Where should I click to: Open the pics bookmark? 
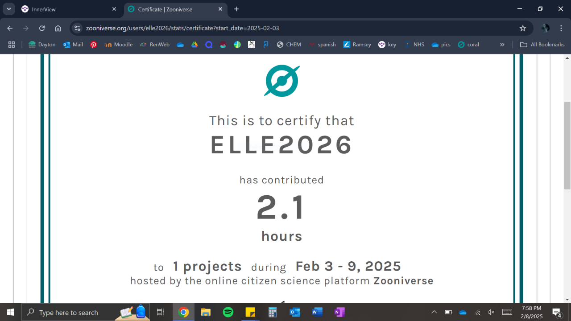pos(441,45)
